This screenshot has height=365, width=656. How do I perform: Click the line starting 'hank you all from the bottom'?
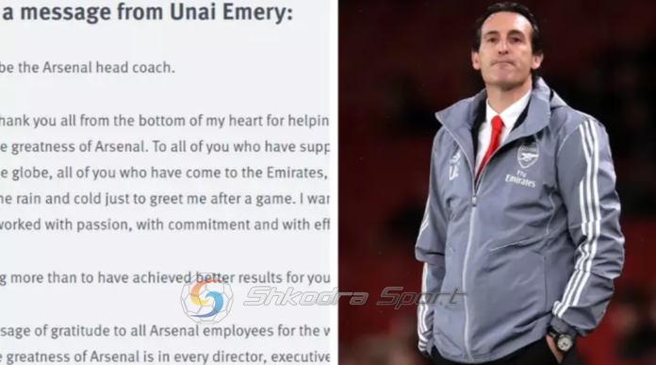[x=164, y=121]
